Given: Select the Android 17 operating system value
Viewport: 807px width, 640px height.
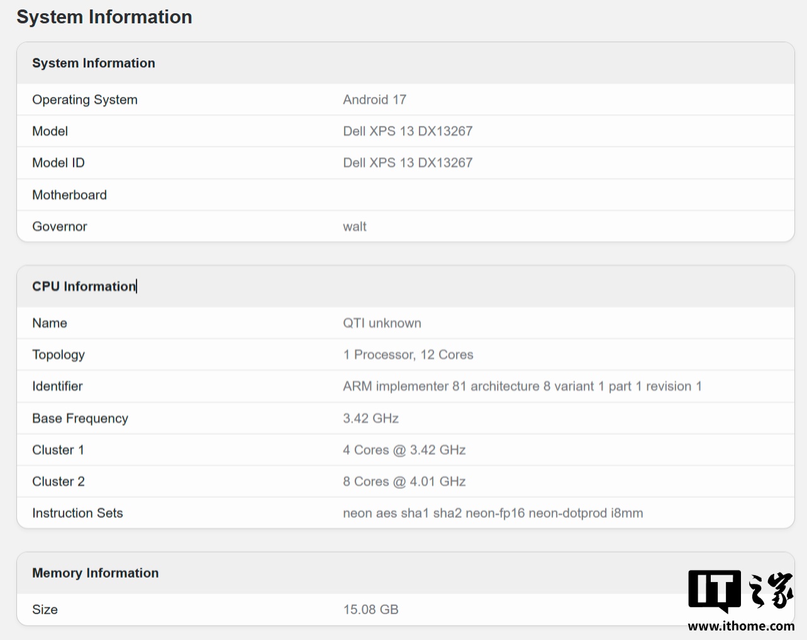Looking at the screenshot, I should coord(375,99).
